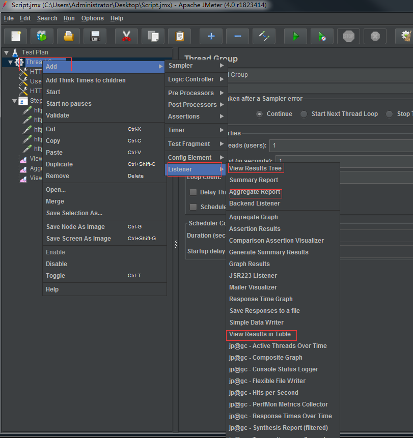Expand the Config Element submenu
The height and width of the screenshot is (438, 413).
point(196,158)
